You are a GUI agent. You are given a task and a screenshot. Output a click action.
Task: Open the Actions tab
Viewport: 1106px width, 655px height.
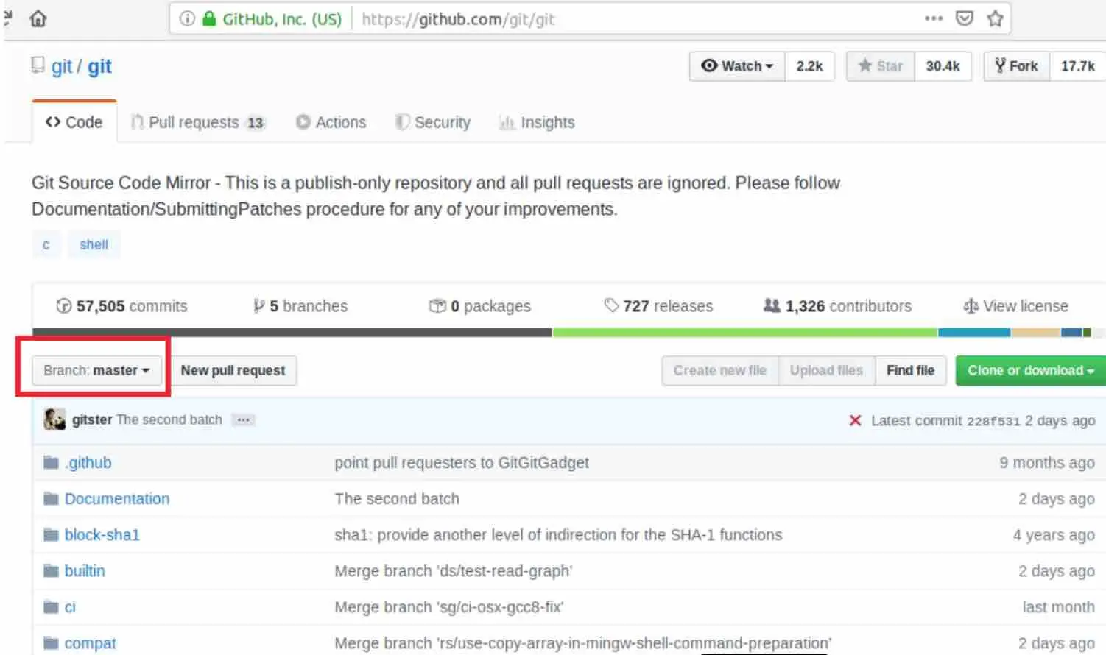point(331,122)
